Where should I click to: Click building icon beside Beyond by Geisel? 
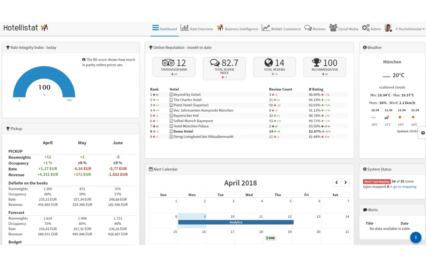[x=171, y=95]
